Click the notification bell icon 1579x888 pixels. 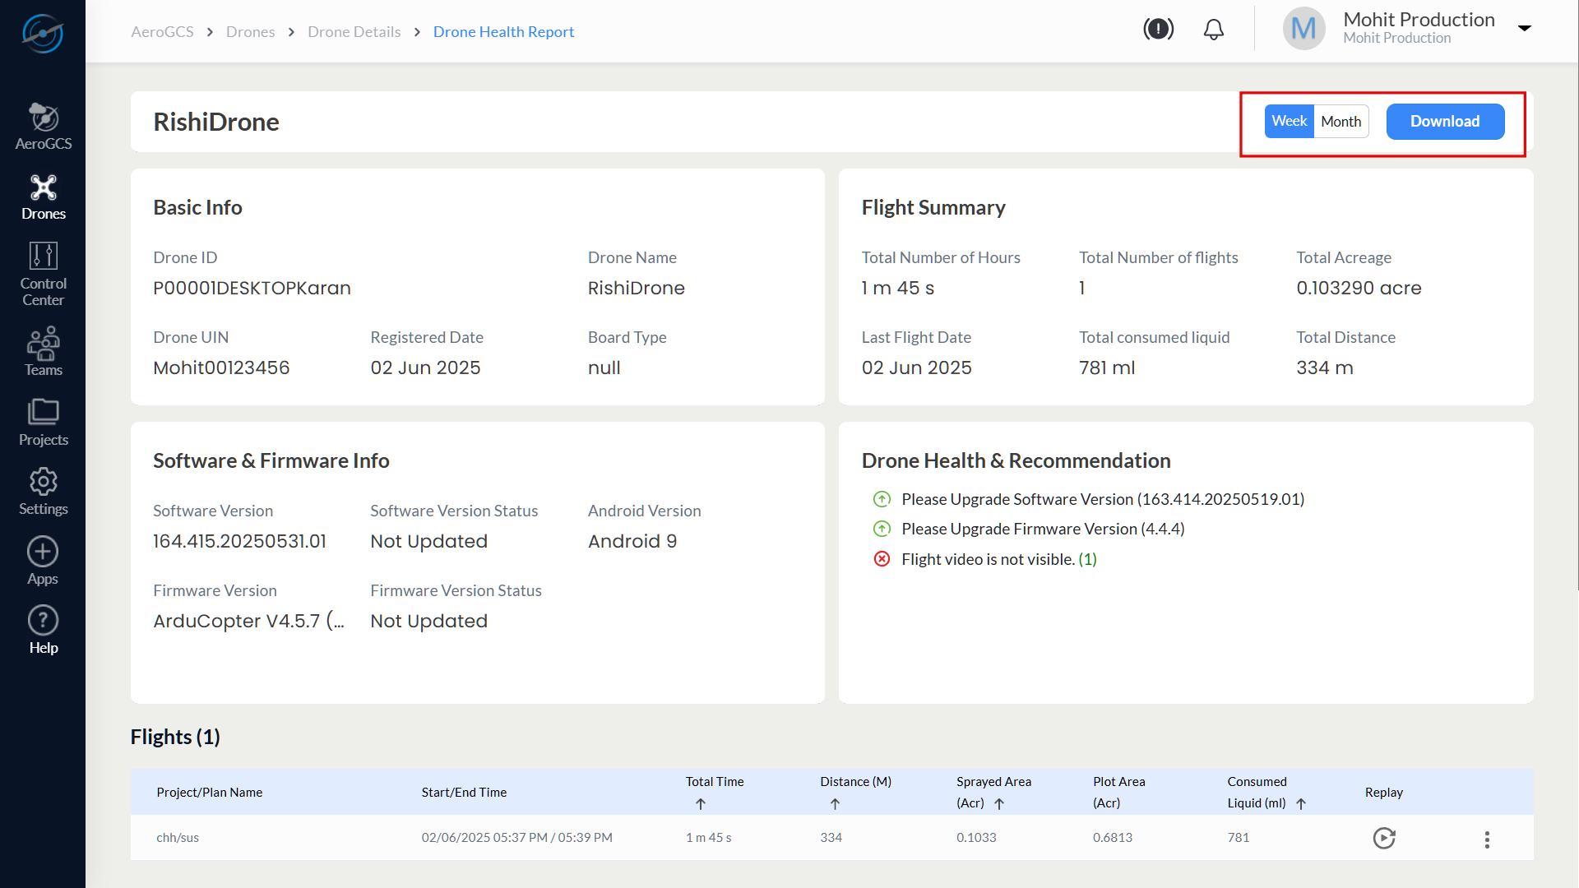1213,30
